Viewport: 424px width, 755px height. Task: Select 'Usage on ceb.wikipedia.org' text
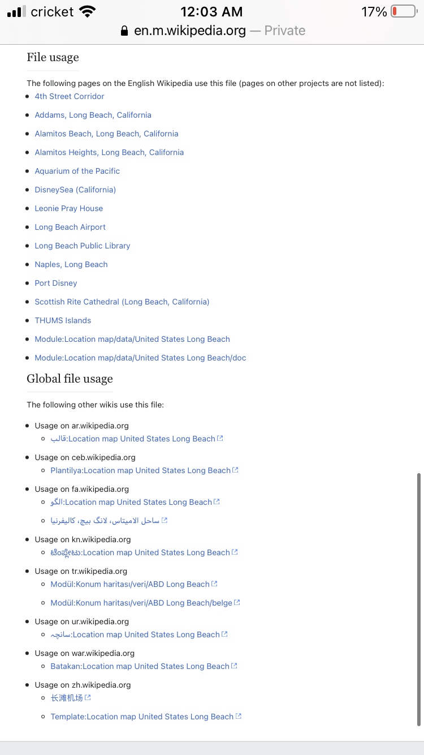pyautogui.click(x=85, y=457)
